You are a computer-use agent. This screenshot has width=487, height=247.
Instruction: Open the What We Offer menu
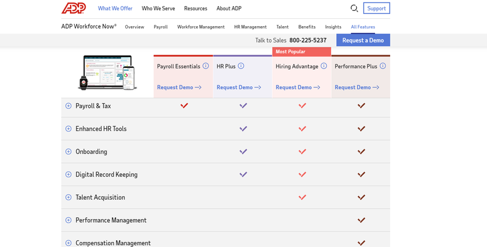coord(115,8)
